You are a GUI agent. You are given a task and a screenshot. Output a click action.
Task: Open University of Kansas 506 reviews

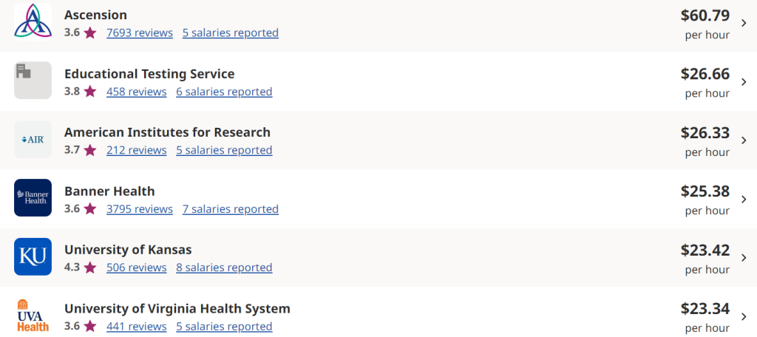coord(137,268)
